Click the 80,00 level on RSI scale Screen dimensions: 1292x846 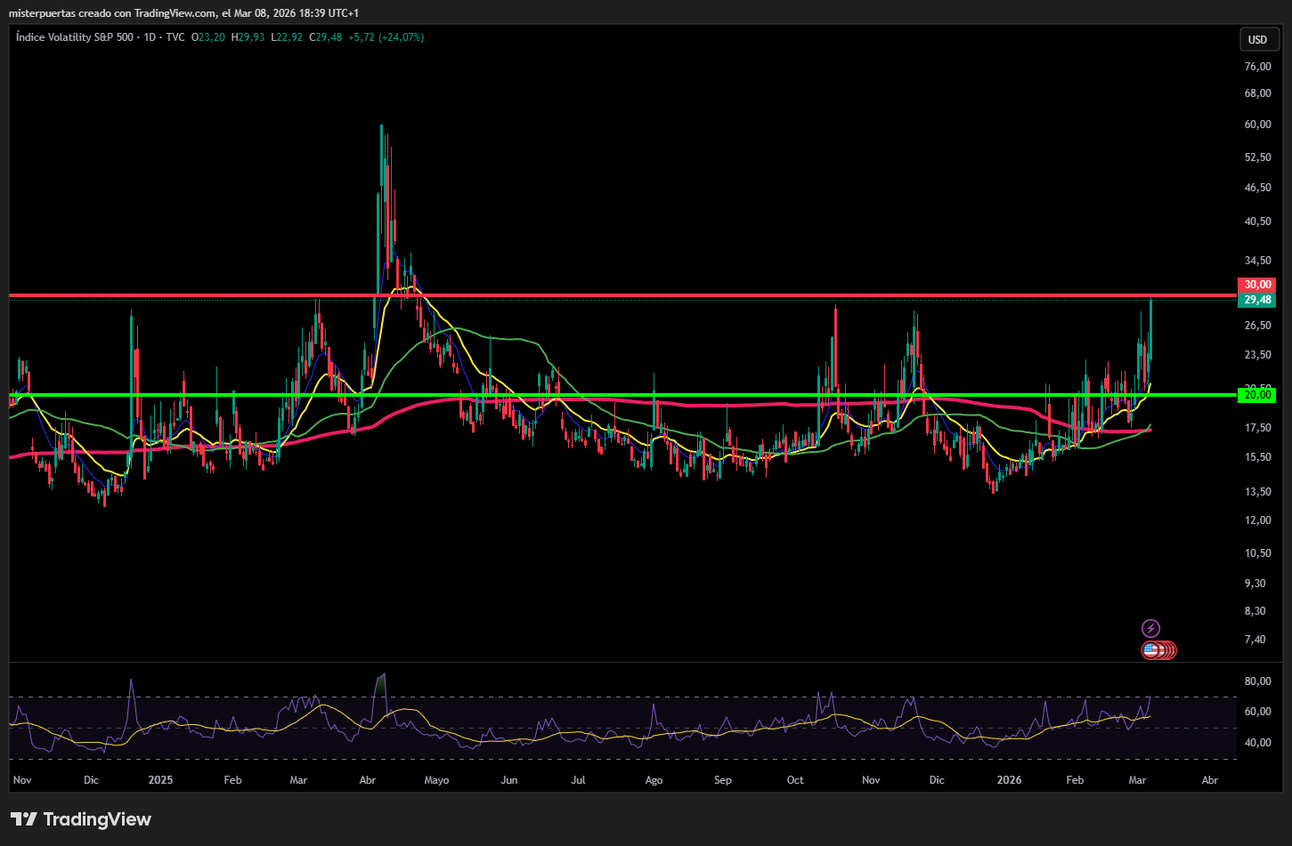pos(1256,681)
